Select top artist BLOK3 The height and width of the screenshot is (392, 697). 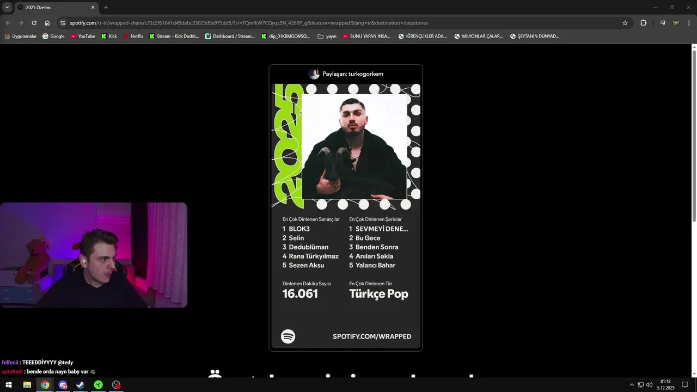point(299,229)
